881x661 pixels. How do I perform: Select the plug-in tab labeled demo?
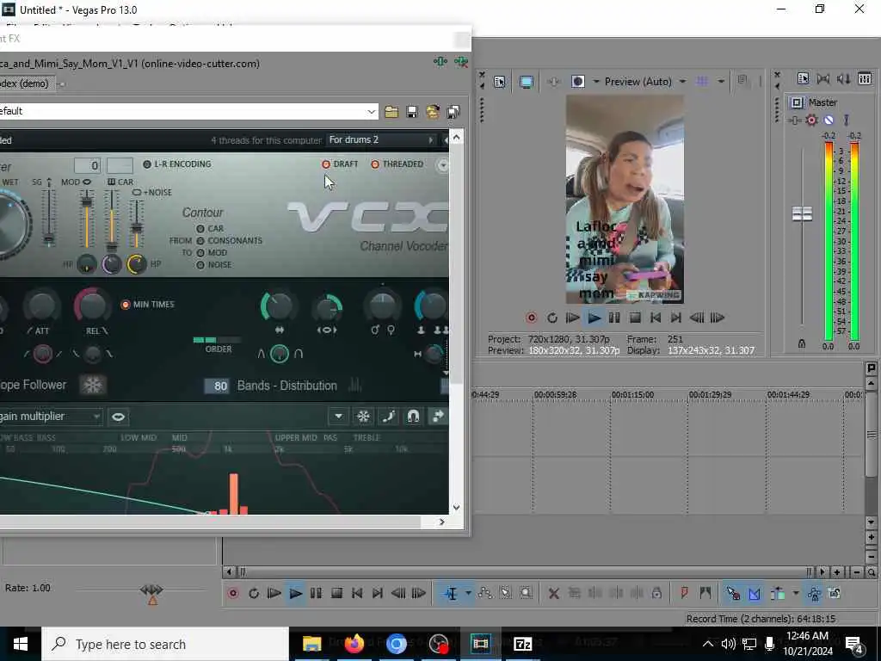[x=27, y=83]
